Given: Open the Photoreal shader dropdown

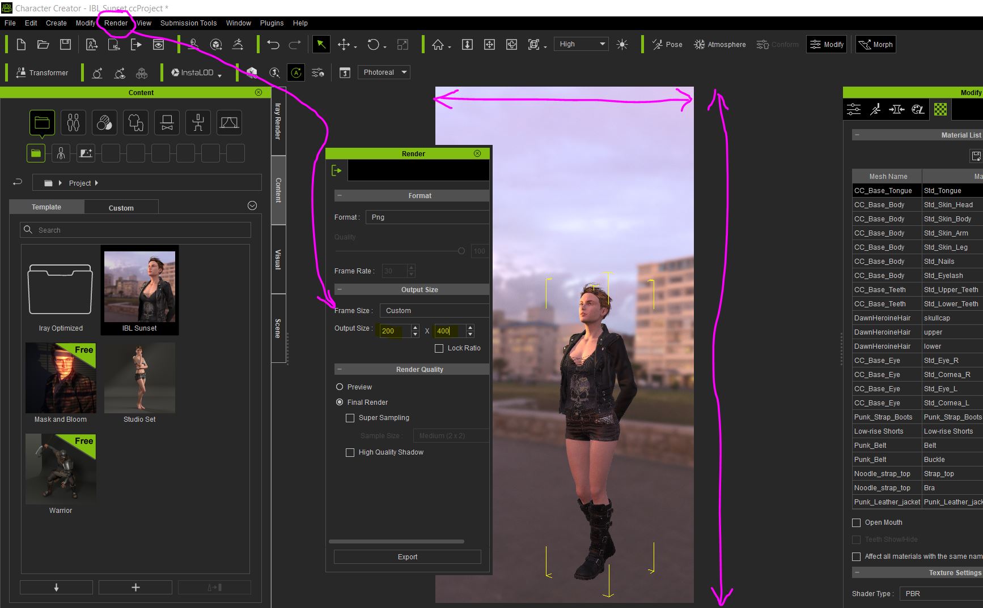Looking at the screenshot, I should click(x=384, y=72).
